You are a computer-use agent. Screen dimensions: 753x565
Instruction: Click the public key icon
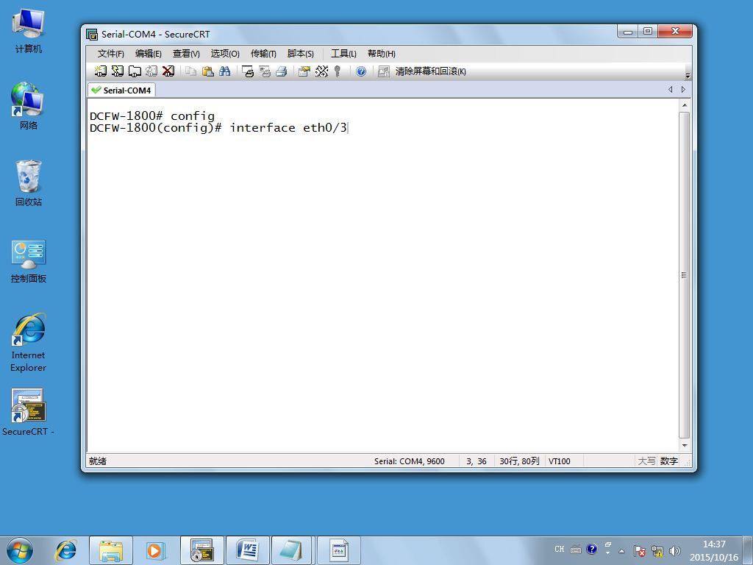tap(338, 71)
